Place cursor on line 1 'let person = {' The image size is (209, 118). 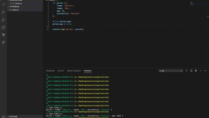pos(60,3)
